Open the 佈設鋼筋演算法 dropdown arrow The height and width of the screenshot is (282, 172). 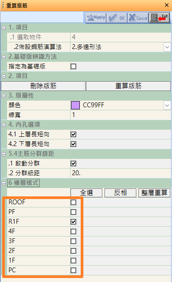tap(167, 47)
